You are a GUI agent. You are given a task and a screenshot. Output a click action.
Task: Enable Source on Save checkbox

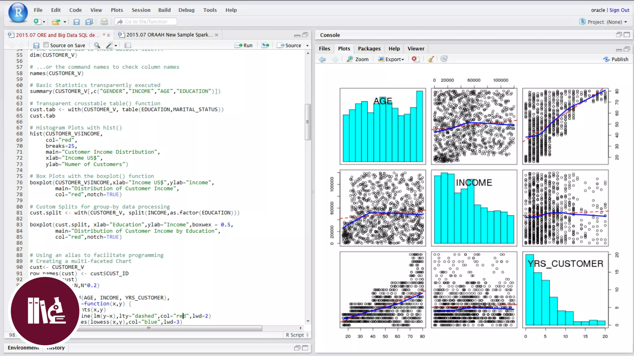[x=46, y=45]
